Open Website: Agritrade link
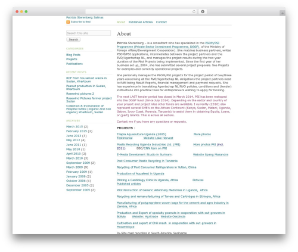 [145, 217]
